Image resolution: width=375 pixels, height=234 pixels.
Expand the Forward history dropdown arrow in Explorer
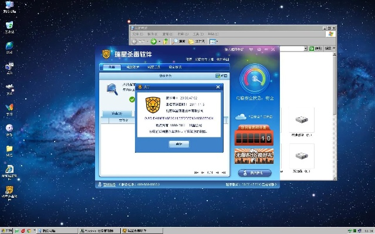click(159, 42)
